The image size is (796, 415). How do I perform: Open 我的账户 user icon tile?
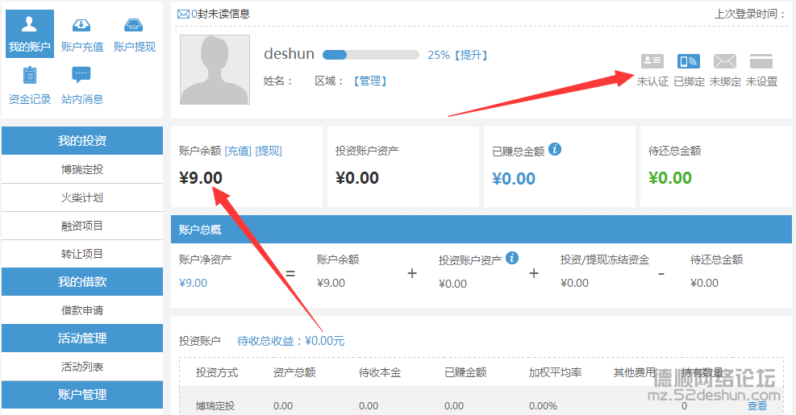tap(30, 34)
